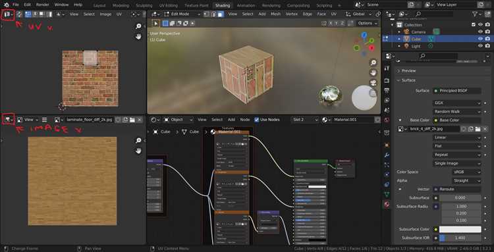
Task: Select vertex select mode in 3D viewport
Action: pos(207,14)
